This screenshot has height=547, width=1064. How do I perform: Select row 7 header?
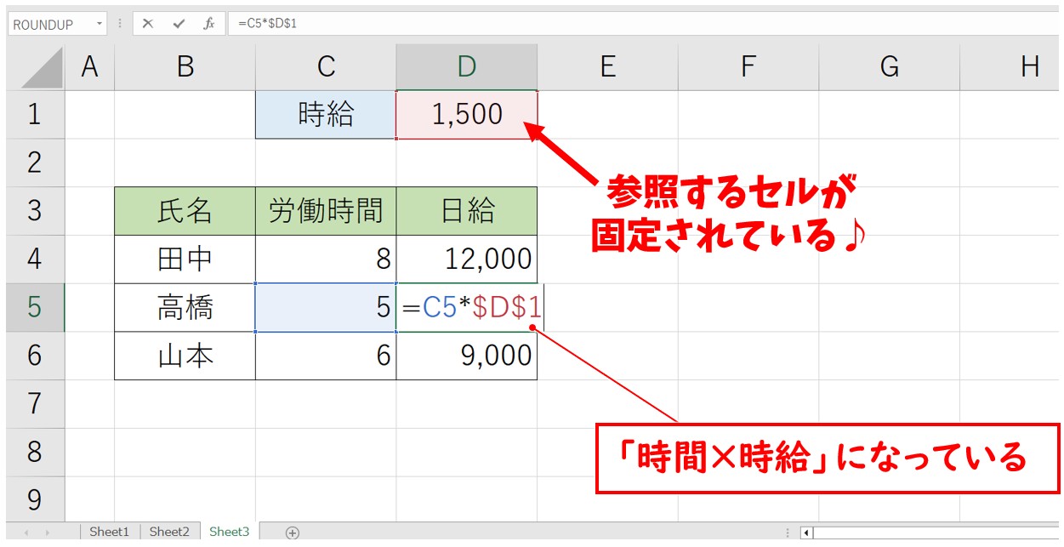35,404
